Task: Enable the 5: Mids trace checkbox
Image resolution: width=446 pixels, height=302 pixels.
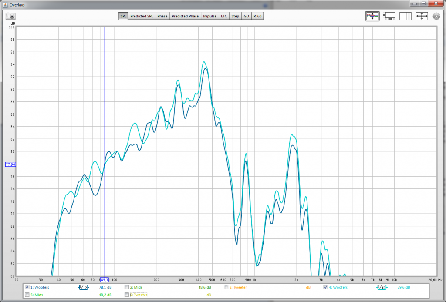Action: coord(27,295)
